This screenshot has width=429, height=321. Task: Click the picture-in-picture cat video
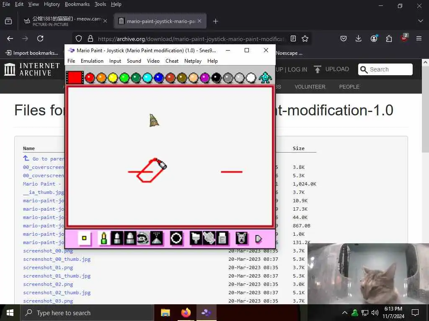(368, 273)
